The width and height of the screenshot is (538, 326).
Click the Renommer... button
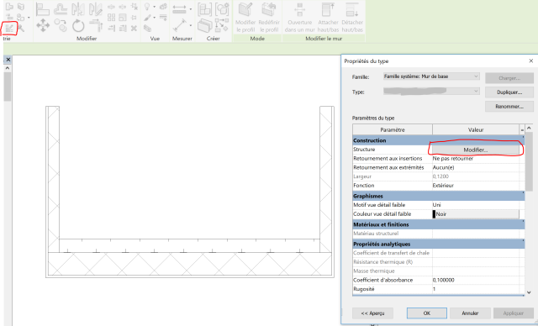[x=509, y=107]
